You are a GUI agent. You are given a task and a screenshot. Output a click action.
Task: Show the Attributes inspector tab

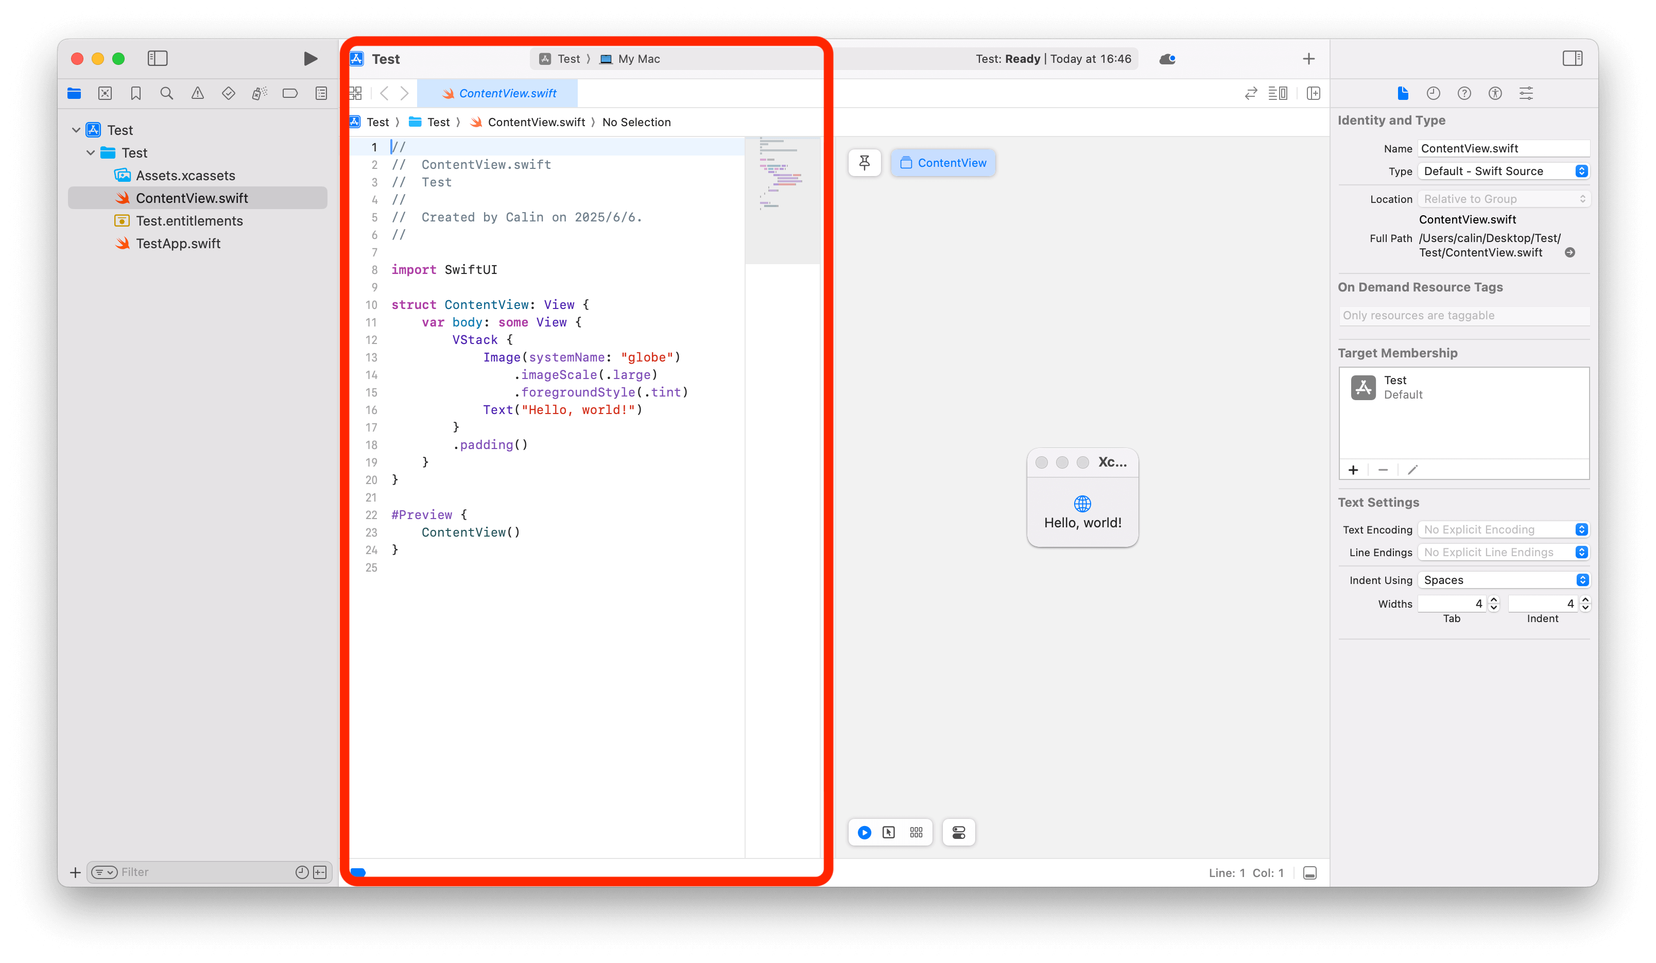[1527, 93]
